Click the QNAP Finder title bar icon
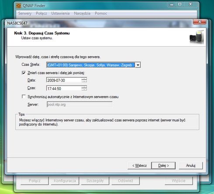This screenshot has width=214, height=194. click(x=19, y=6)
